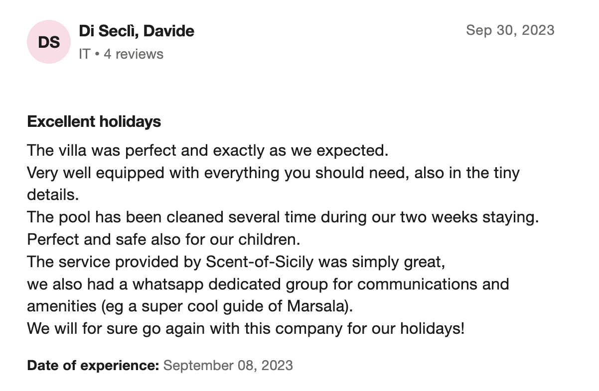Image resolution: width=599 pixels, height=391 pixels.
Task: Click the September 08, 2023 experience date
Action: point(228,366)
